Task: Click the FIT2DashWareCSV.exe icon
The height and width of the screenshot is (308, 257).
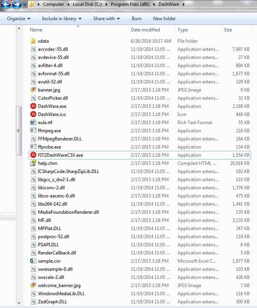Action: [33, 155]
